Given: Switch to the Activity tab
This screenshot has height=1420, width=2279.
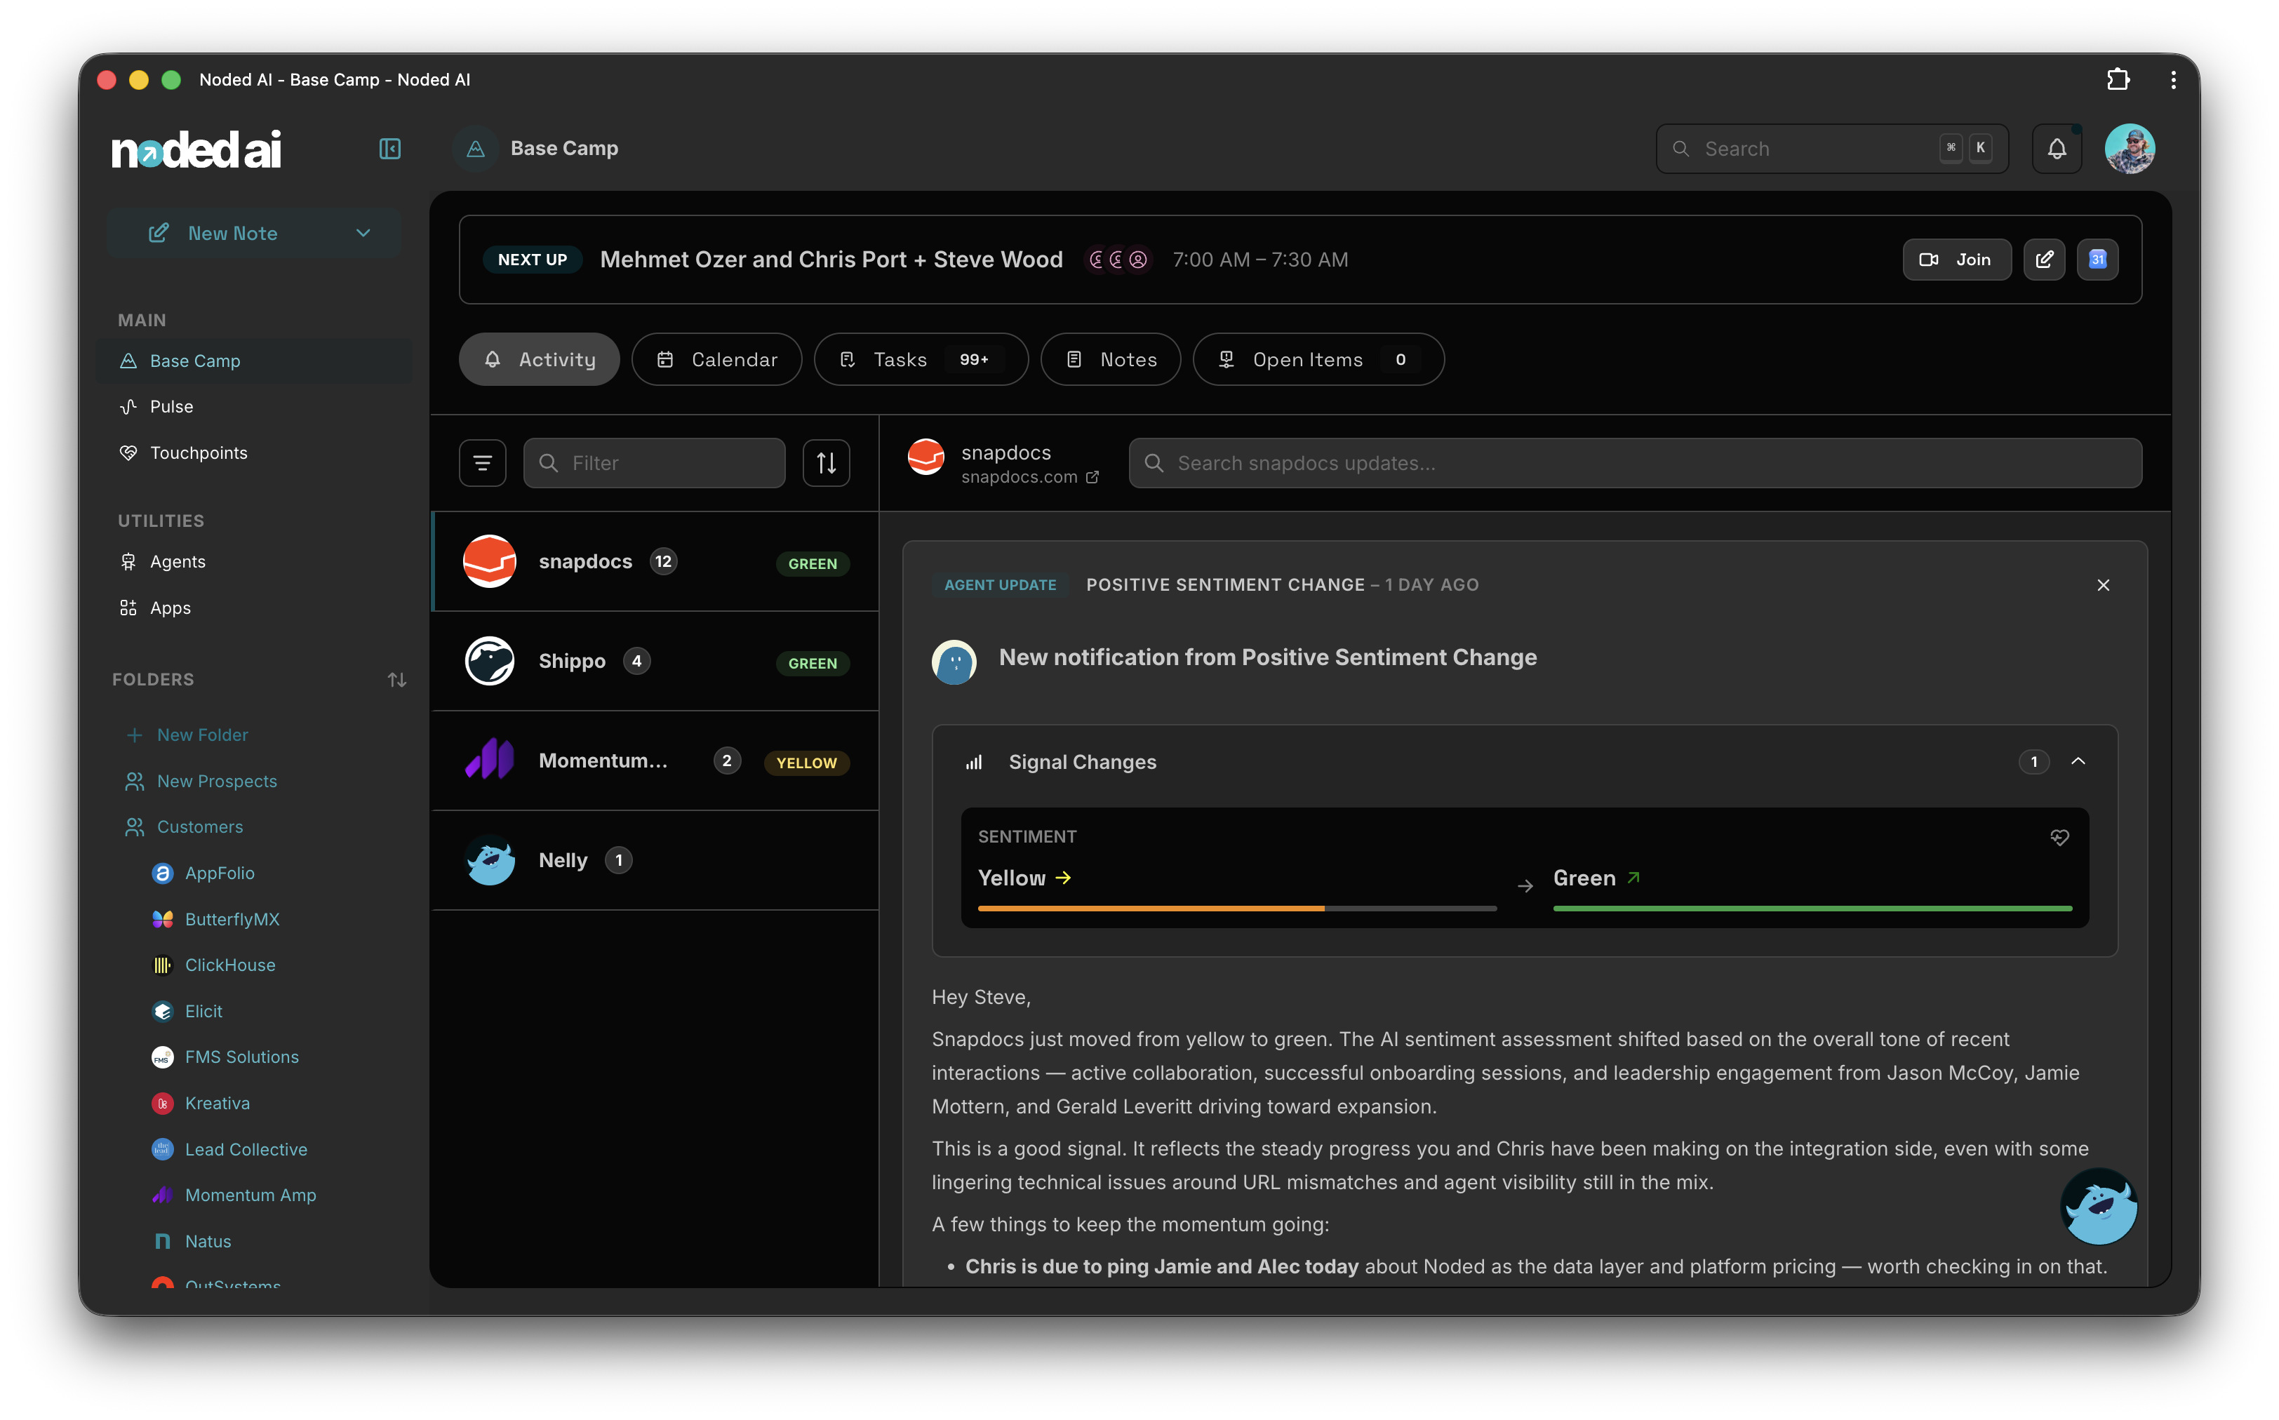Looking at the screenshot, I should 539,360.
